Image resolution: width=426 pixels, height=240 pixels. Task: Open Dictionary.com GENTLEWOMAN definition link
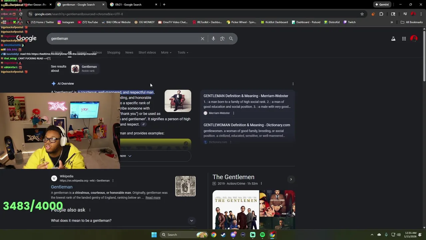click(247, 125)
